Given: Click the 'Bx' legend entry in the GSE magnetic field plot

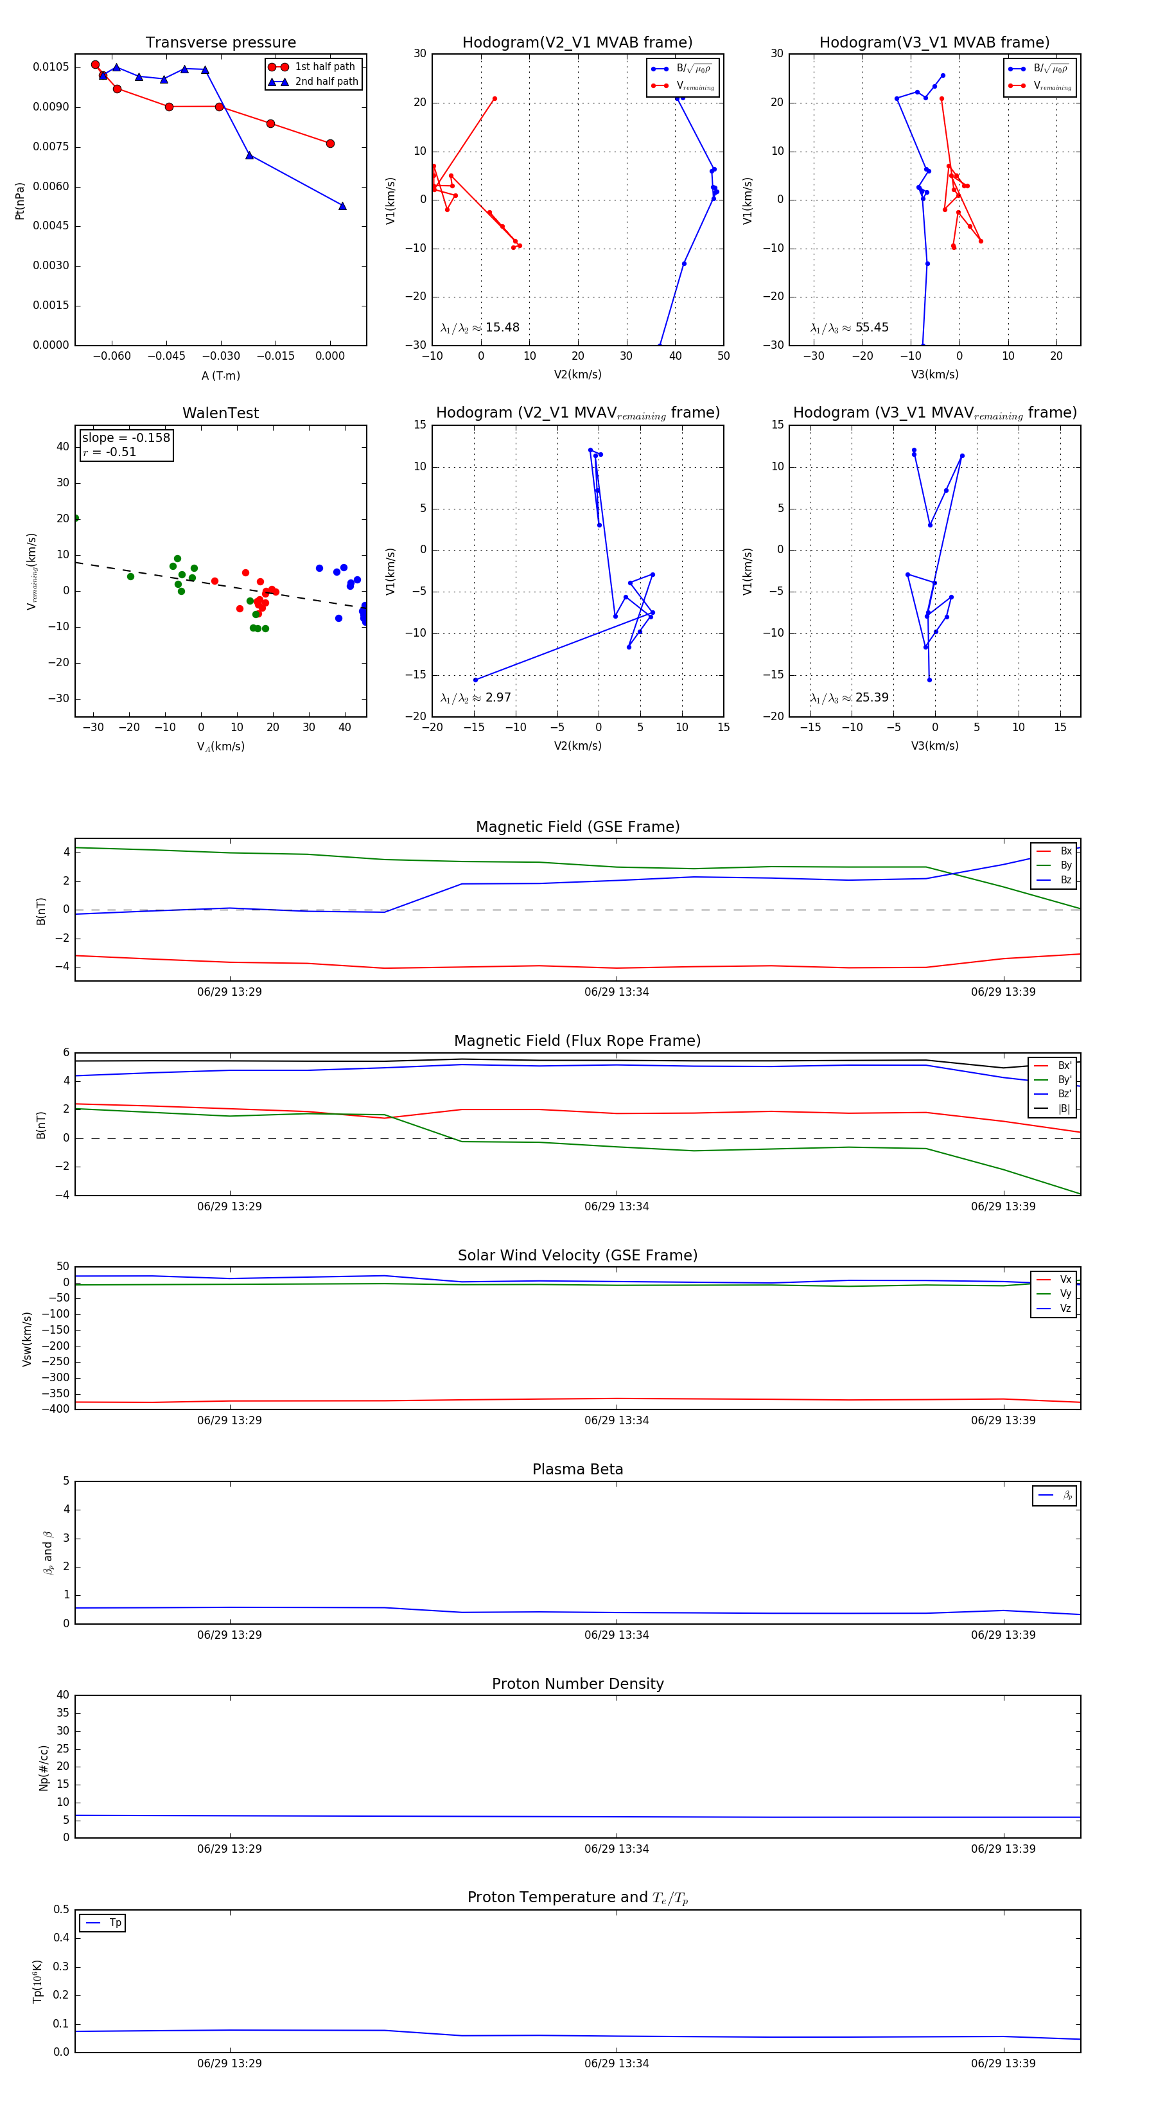Looking at the screenshot, I should tap(1055, 851).
